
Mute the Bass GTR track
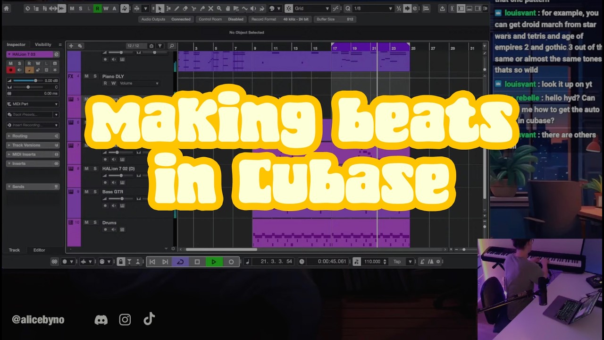(86, 192)
